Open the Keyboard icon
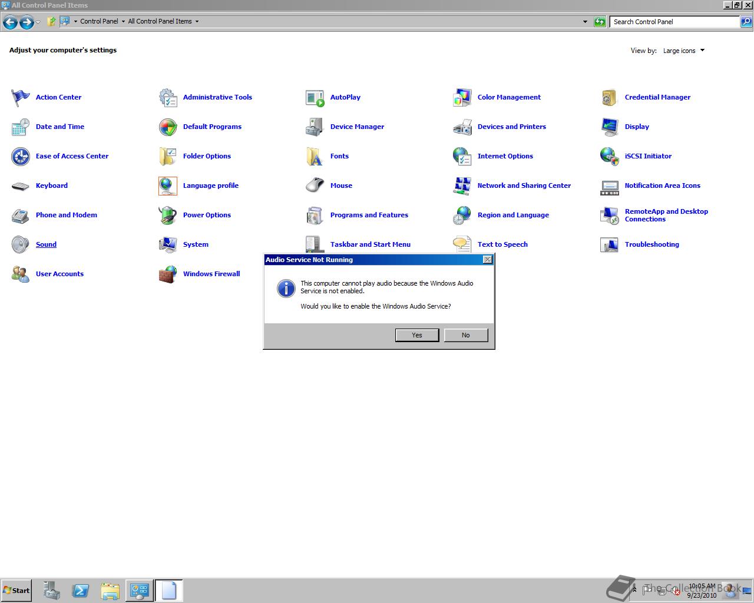The height and width of the screenshot is (603, 754). tap(21, 185)
